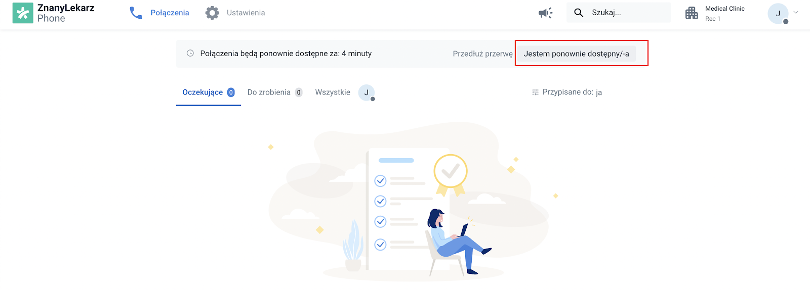Viewport: 810px width, 290px height.
Task: Click the J user avatar in header
Action: (x=778, y=14)
